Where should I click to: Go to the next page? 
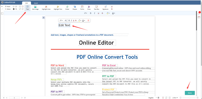click(22, 98)
